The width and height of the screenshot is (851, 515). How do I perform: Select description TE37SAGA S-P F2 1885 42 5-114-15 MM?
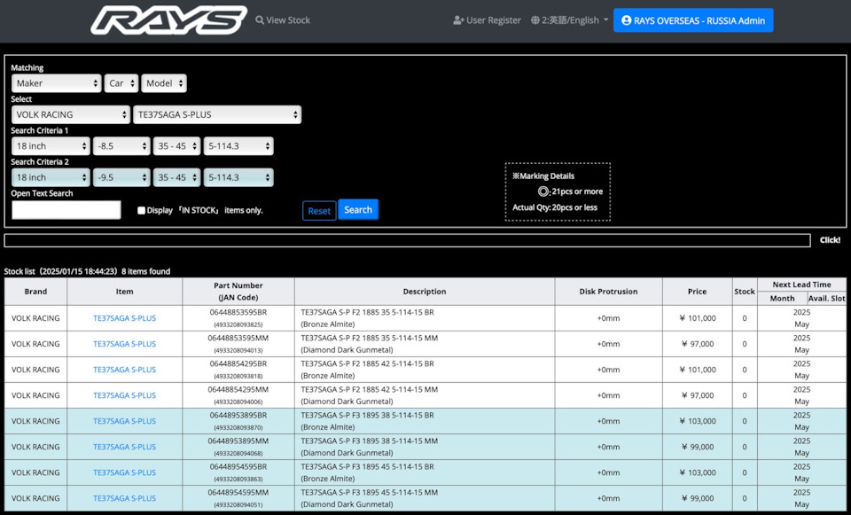pos(369,390)
